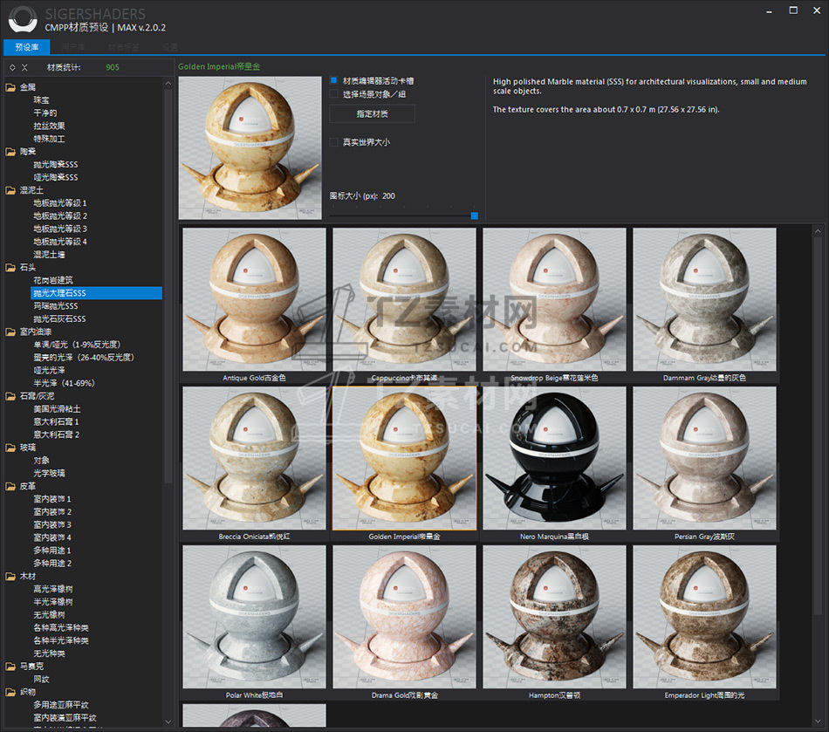The height and width of the screenshot is (732, 829).
Task: Open the last tab in the tab bar
Action: [x=170, y=47]
